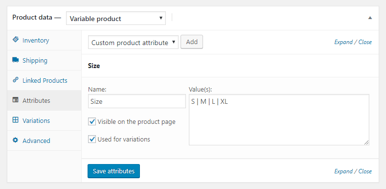The image size is (386, 189).
Task: Uncheck Used for variations checkbox
Action: click(92, 139)
